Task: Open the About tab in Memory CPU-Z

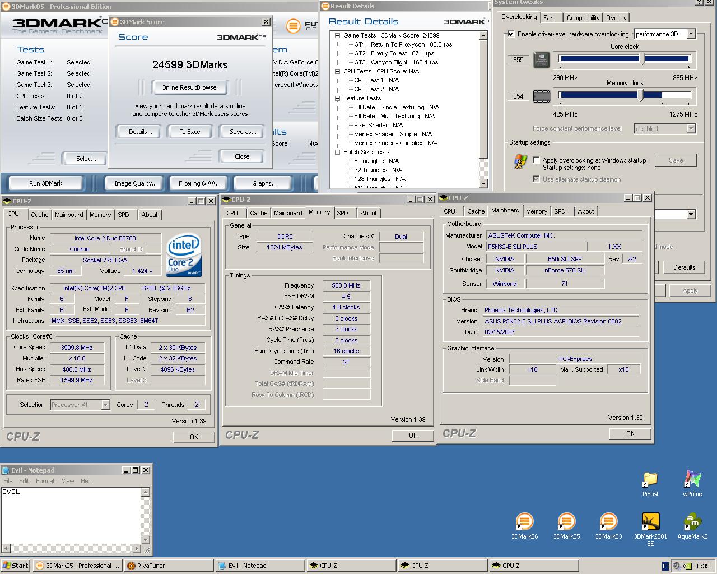Action: click(x=368, y=213)
